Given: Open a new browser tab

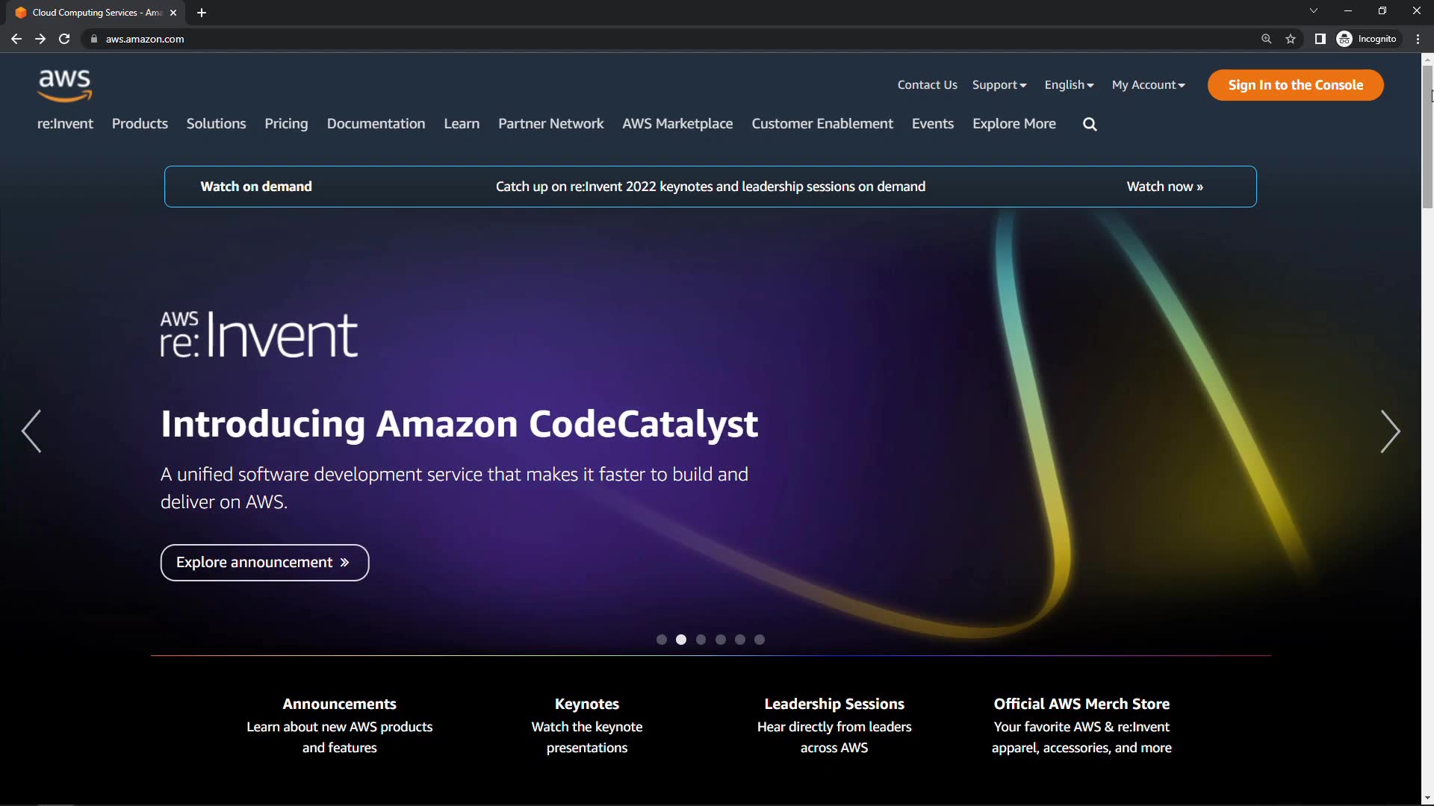Looking at the screenshot, I should point(202,13).
